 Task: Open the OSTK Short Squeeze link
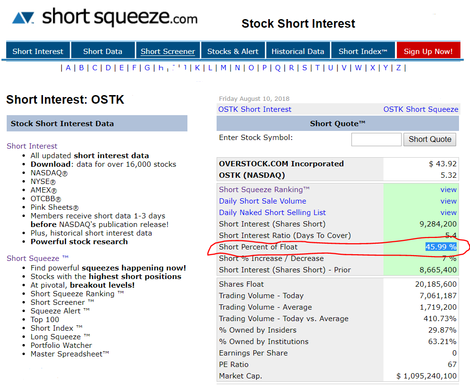[420, 109]
